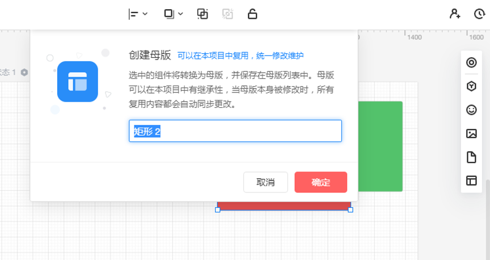Open the layer order dropdown arrow
490x260 pixels.
point(181,14)
